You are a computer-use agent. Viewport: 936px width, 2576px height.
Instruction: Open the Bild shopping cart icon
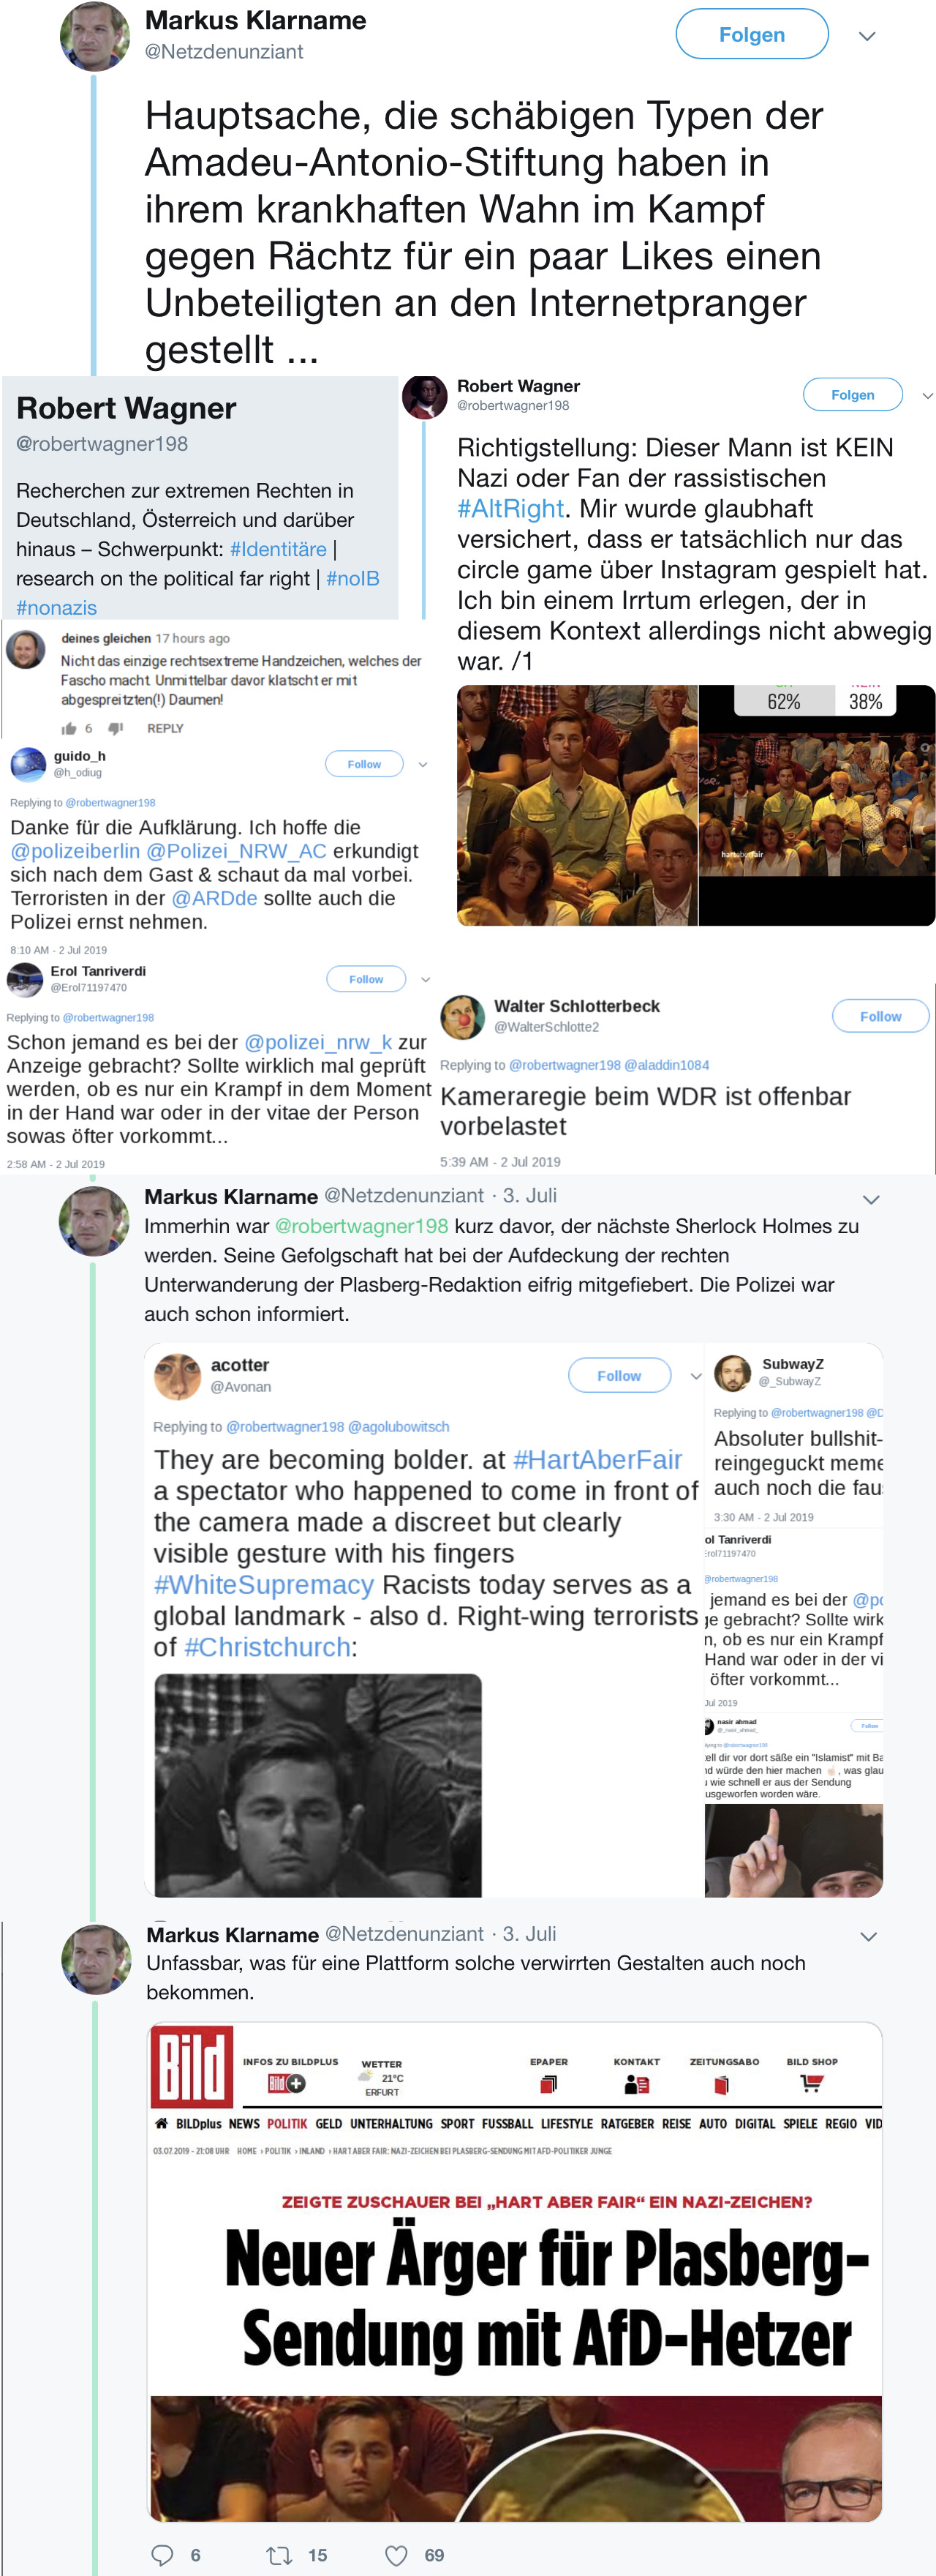click(811, 2084)
